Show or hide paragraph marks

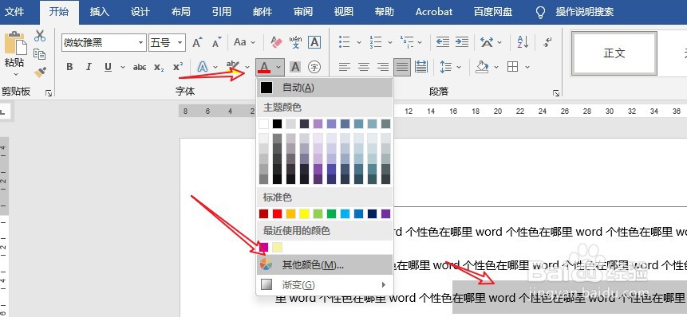547,42
